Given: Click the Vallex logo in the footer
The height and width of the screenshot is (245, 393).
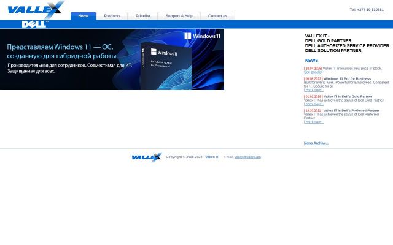Looking at the screenshot, I should click(147, 157).
